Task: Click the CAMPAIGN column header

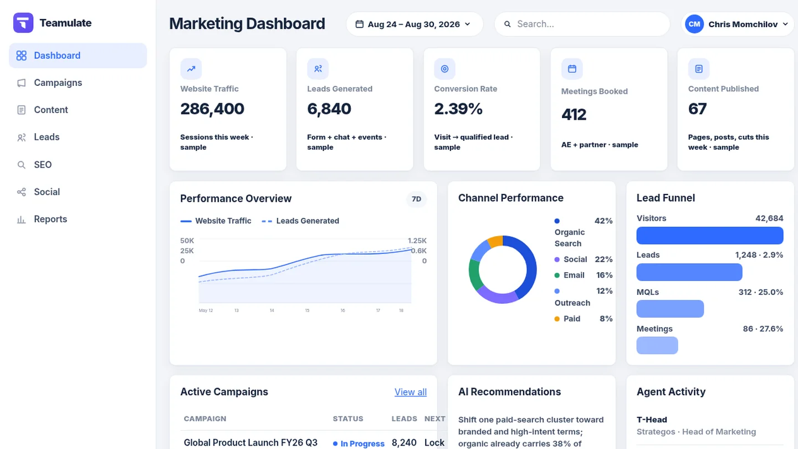Action: tap(205, 419)
